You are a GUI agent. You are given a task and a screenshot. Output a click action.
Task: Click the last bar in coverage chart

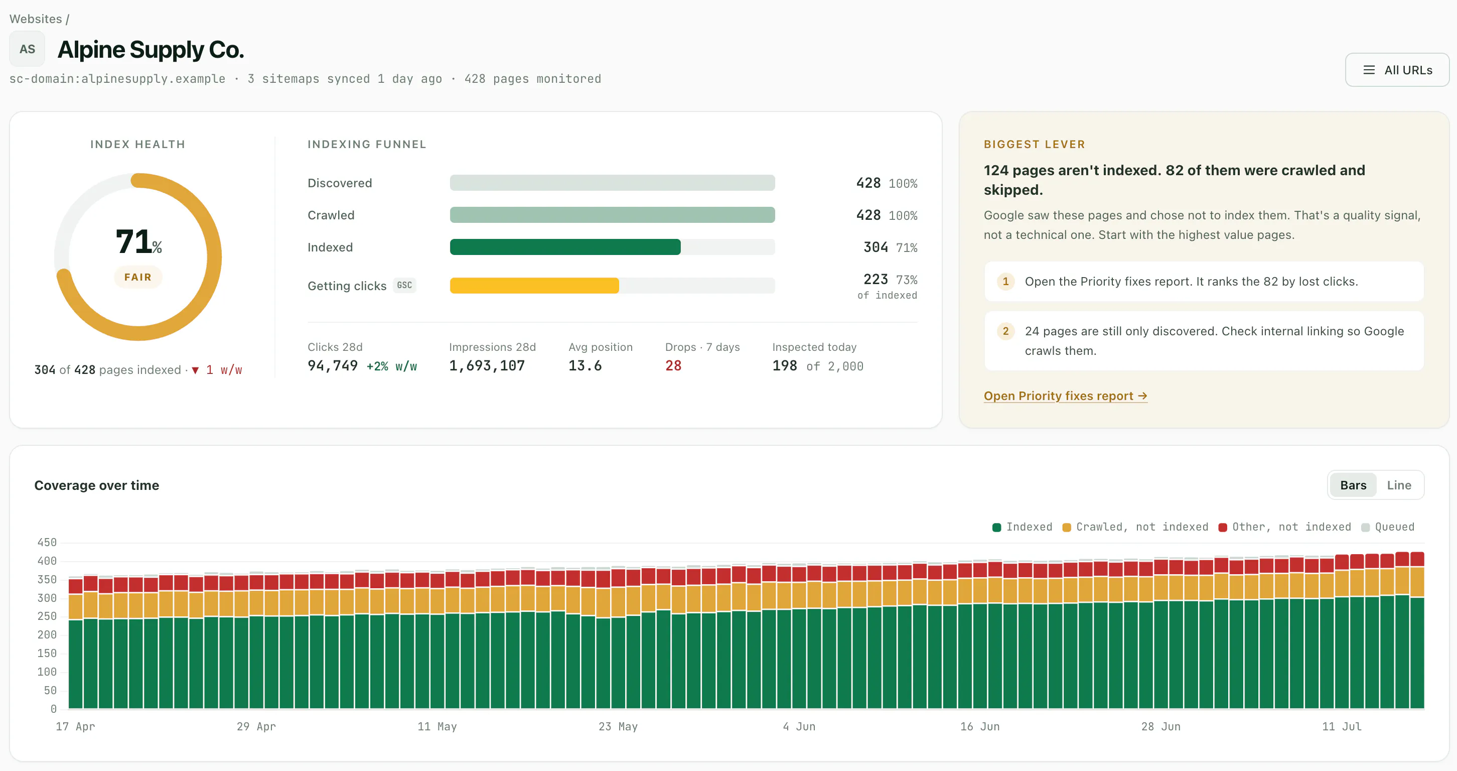1417,630
